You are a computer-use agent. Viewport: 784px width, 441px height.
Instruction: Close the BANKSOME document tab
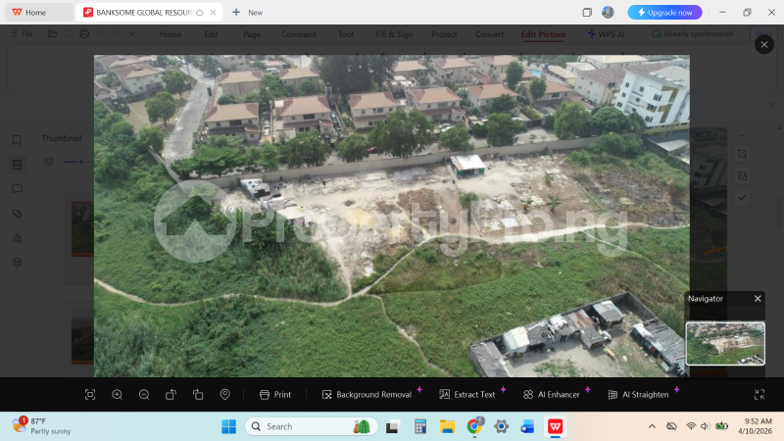point(213,13)
